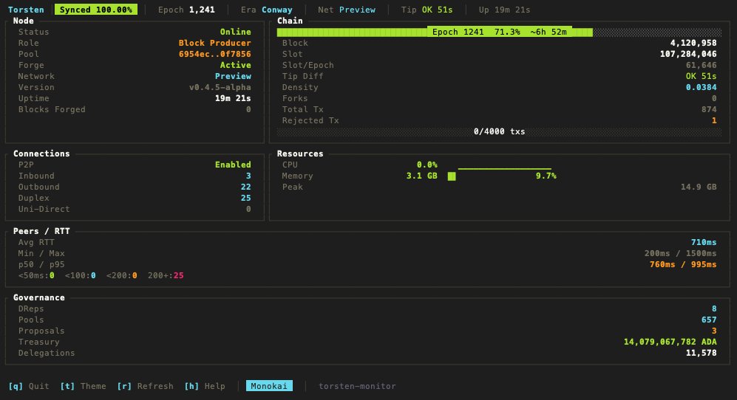Click the Net Preview header entry
The width and height of the screenshot is (737, 400).
click(347, 10)
